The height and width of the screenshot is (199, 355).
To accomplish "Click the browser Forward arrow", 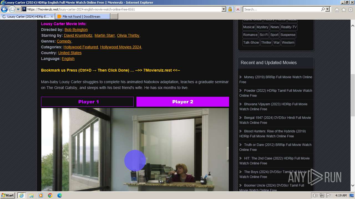I will pos(12,9).
